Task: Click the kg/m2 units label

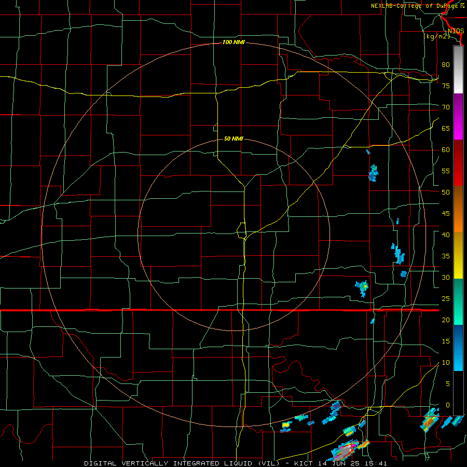Action: tap(436, 36)
